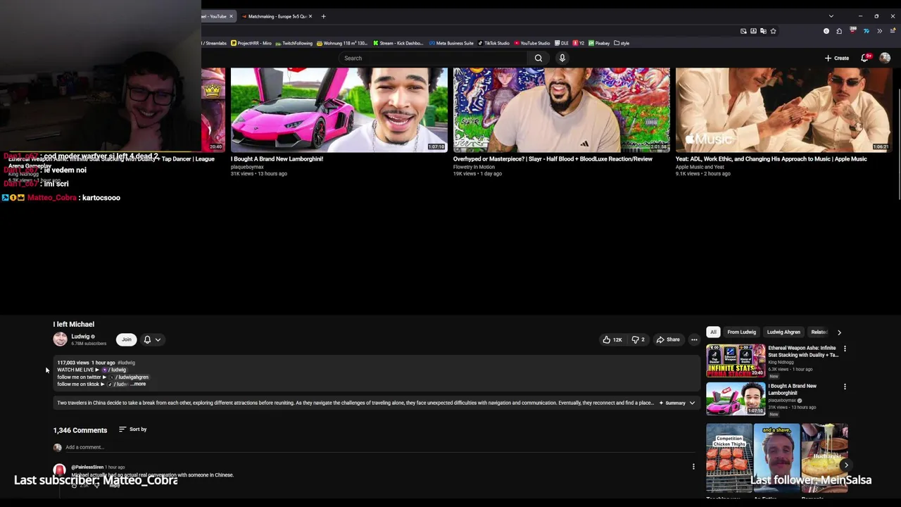Open the /ludwigahgren twitter link
The height and width of the screenshot is (507, 901).
point(130,377)
